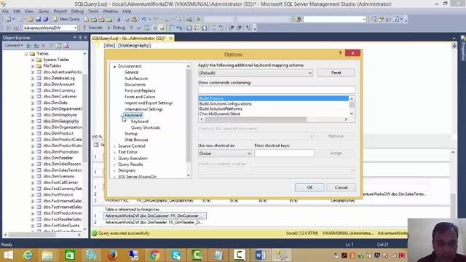Image resolution: width=466 pixels, height=262 pixels.
Task: Click the Save All icon in the toolbar
Action: coord(46,20)
